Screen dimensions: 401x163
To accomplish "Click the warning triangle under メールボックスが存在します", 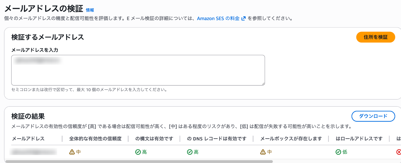I will click(263, 152).
